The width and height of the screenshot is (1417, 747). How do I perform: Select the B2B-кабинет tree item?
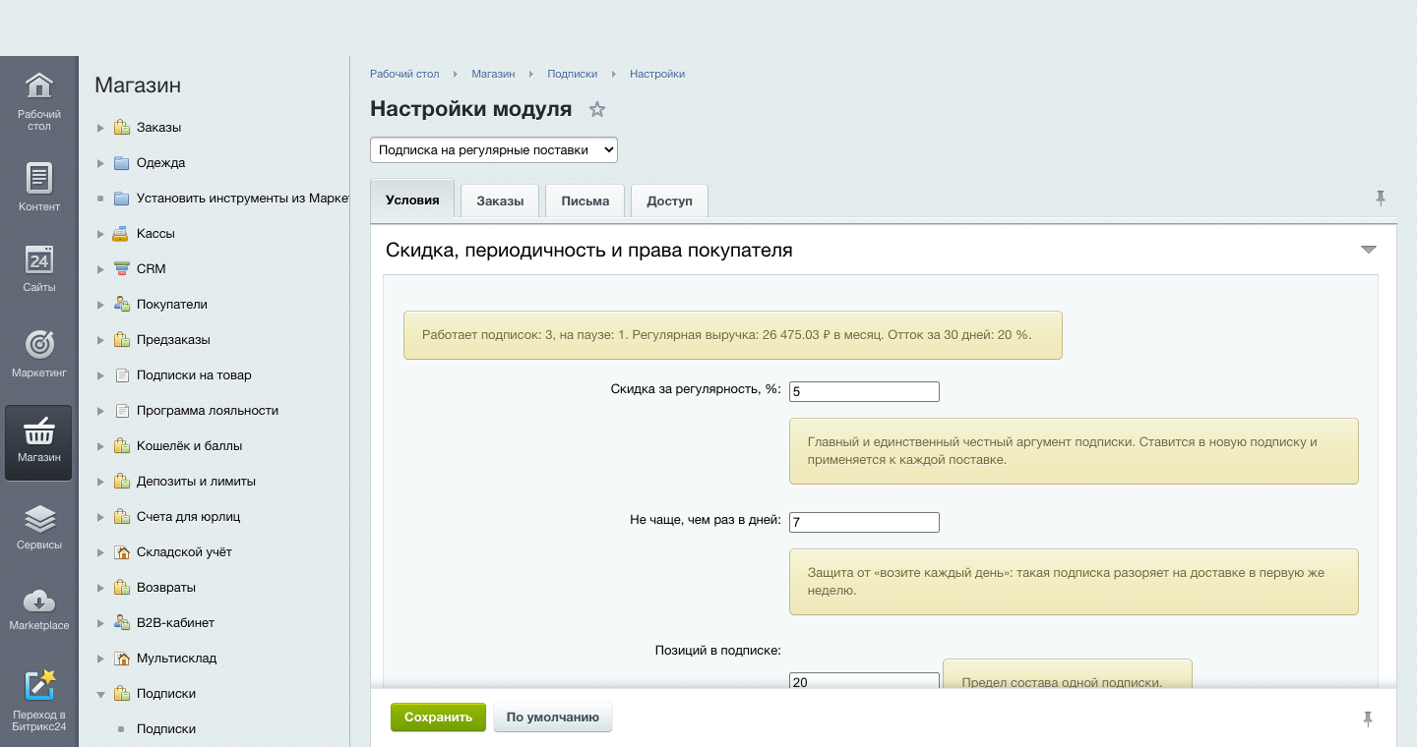click(175, 623)
